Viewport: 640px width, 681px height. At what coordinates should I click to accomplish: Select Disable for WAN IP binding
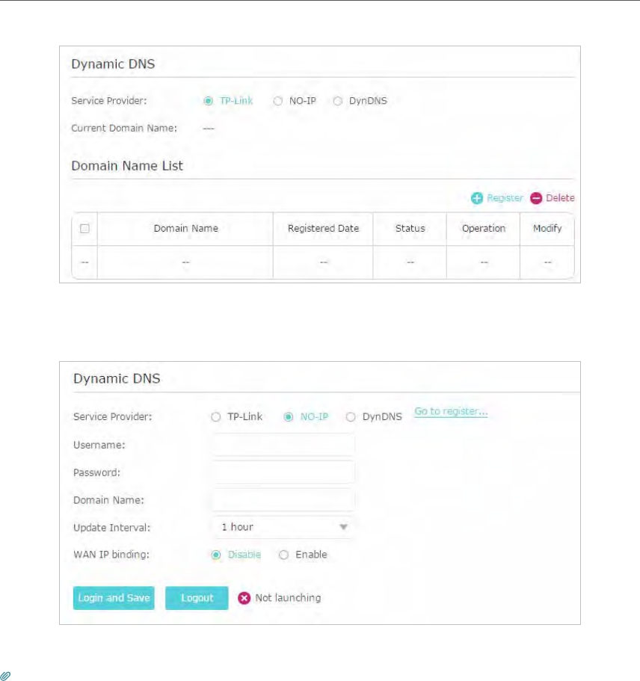[x=216, y=555]
